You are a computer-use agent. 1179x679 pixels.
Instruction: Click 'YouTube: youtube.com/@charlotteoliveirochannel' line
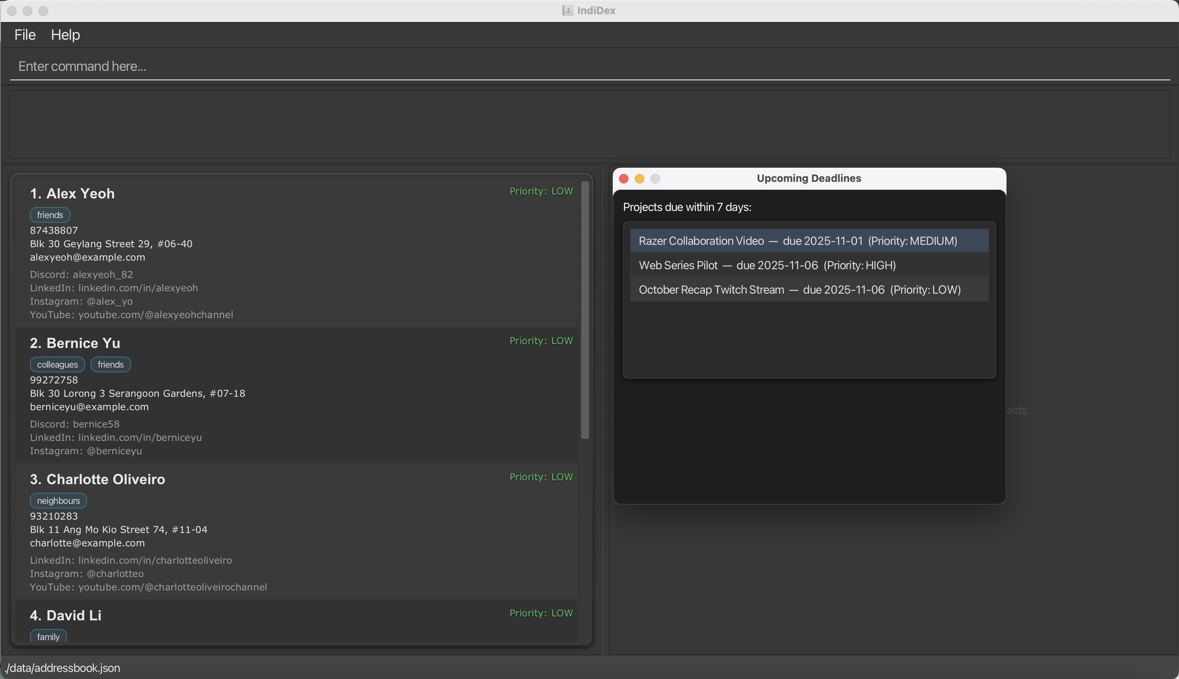point(148,587)
